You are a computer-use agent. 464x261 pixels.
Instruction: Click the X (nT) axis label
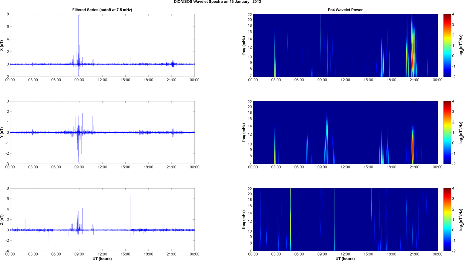tap(2, 46)
